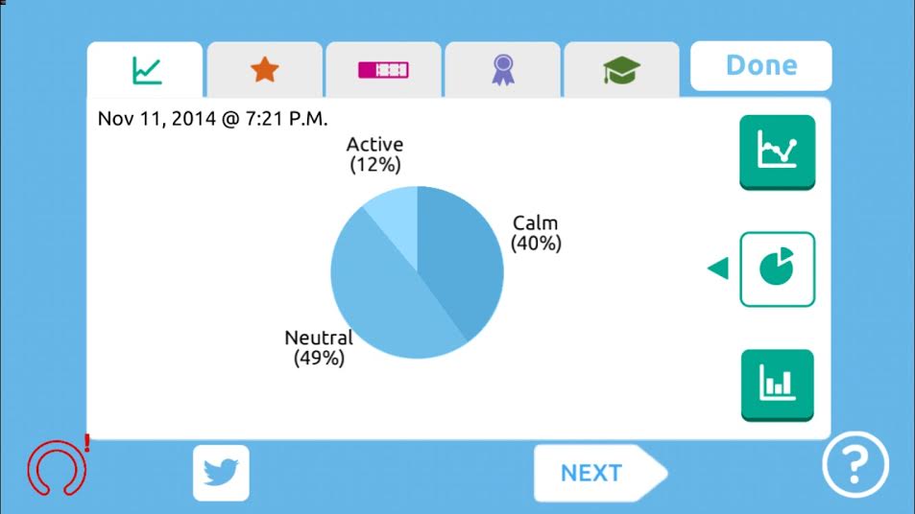The width and height of the screenshot is (915, 514).
Task: Open the pink bar strip tab
Action: click(384, 70)
